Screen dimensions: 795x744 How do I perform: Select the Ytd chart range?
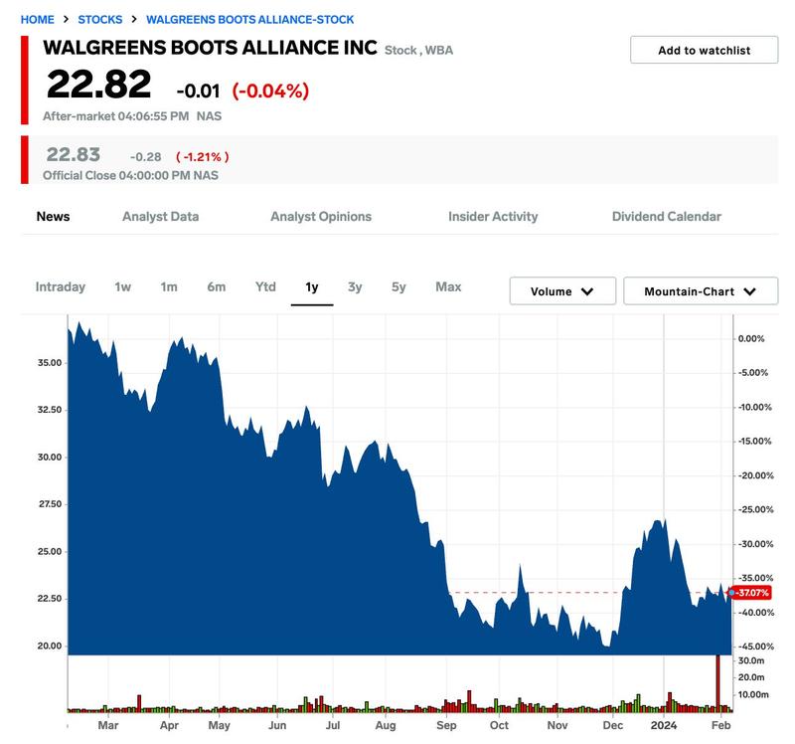265,287
